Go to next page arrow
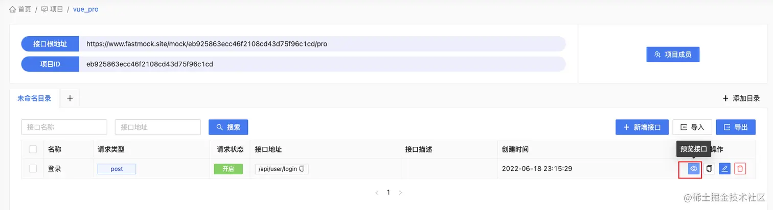773x210 pixels. [400, 193]
